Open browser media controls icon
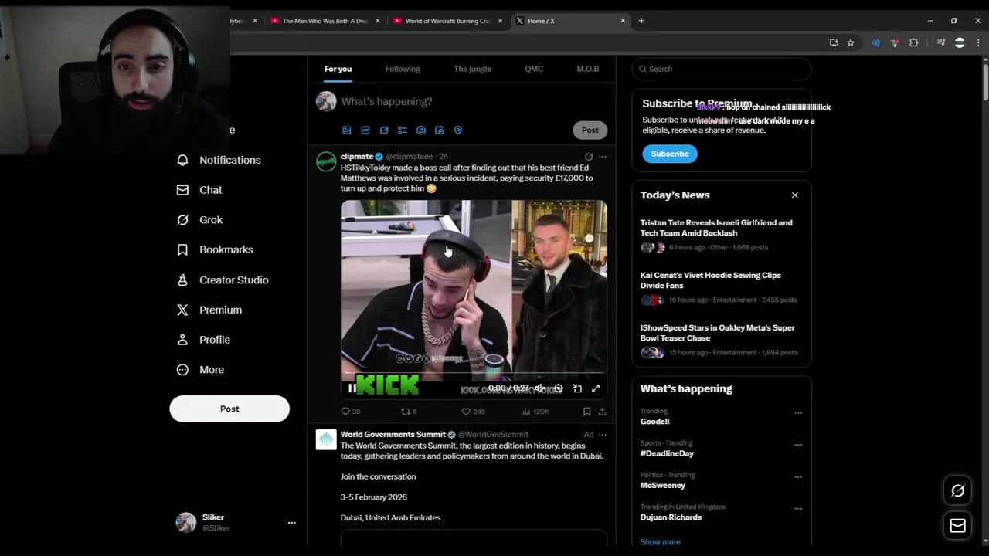Screen dimensions: 989x556 coord(940,43)
